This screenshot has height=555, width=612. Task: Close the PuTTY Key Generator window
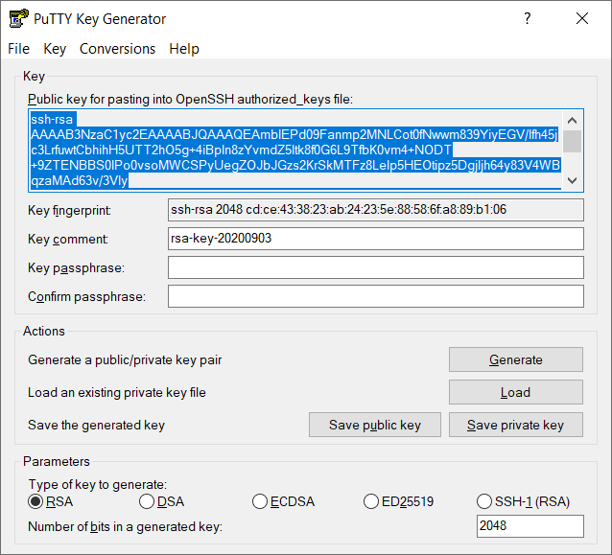582,18
